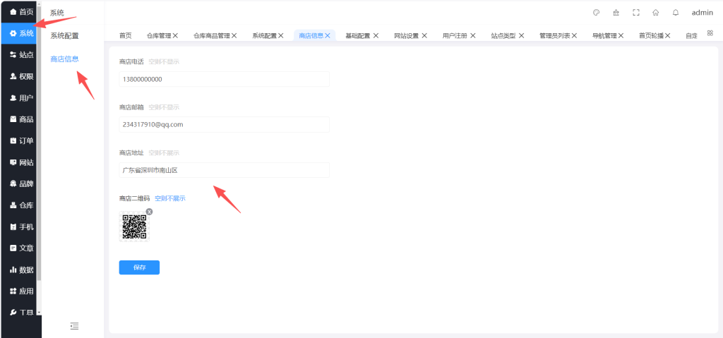
Task: Click the shop QR code thumbnail
Action: [x=134, y=227]
